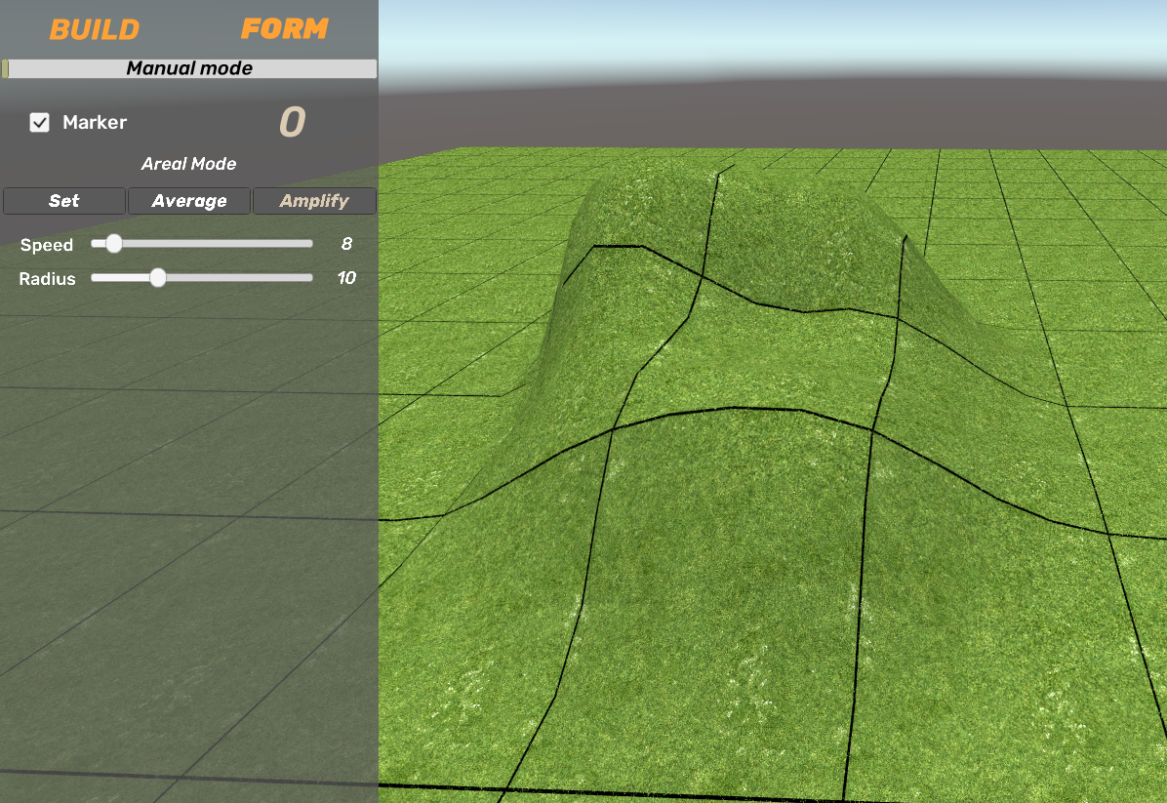Click the Radius value 10
The width and height of the screenshot is (1167, 803).
click(346, 278)
